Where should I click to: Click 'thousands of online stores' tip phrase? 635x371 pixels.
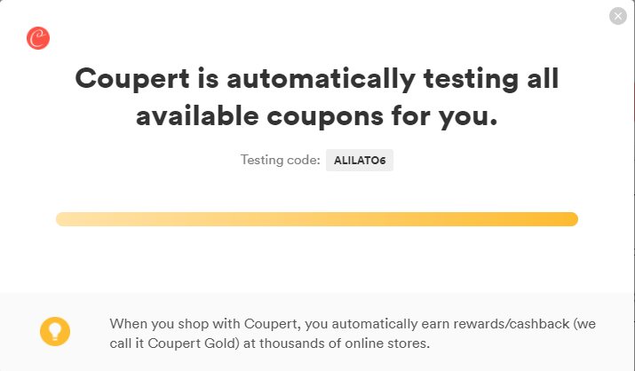pos(343,343)
